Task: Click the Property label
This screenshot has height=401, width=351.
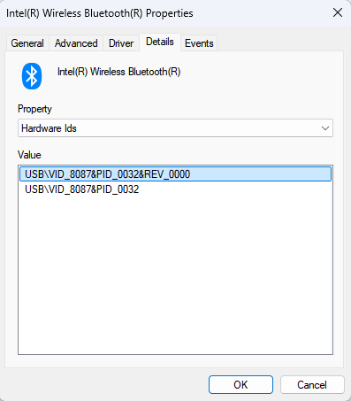Action: click(34, 109)
